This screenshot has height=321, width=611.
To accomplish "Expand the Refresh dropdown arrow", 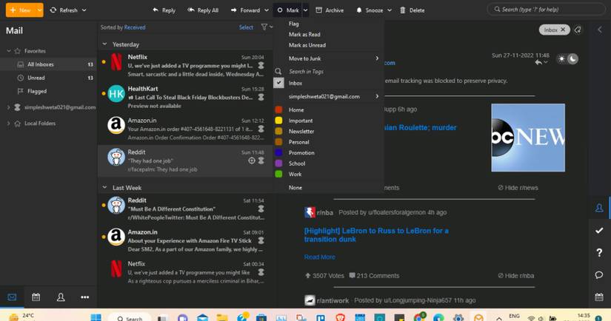I will (x=84, y=10).
